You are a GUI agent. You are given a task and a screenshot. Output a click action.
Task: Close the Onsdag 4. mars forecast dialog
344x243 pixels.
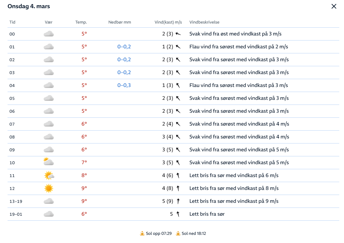tap(334, 6)
